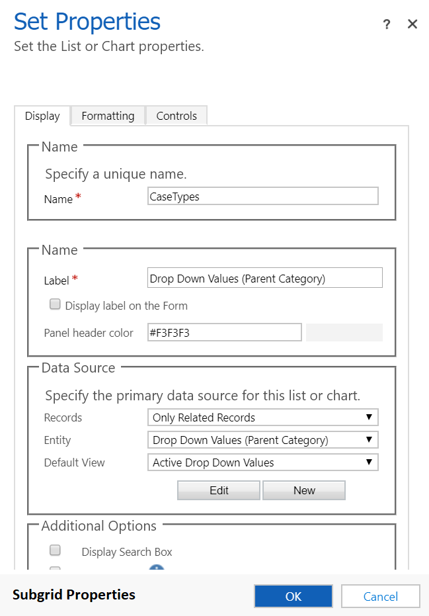Expand the Records dropdown
The image size is (429, 616).
pos(263,418)
